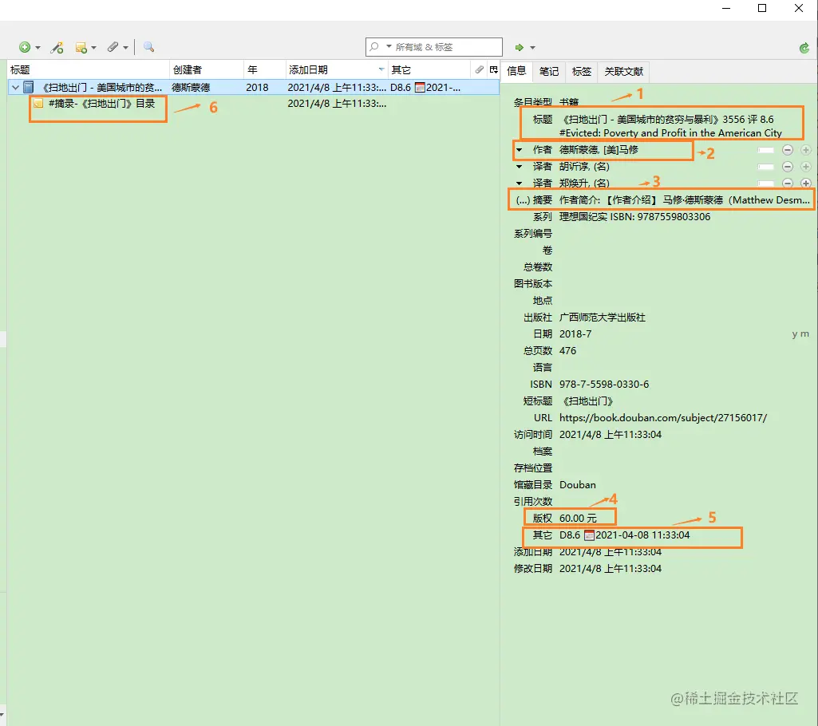Create a new note using sticky note icon

pyautogui.click(x=80, y=46)
